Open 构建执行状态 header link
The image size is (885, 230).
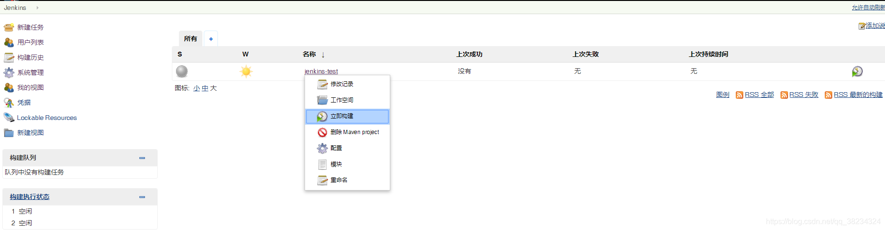tap(30, 197)
